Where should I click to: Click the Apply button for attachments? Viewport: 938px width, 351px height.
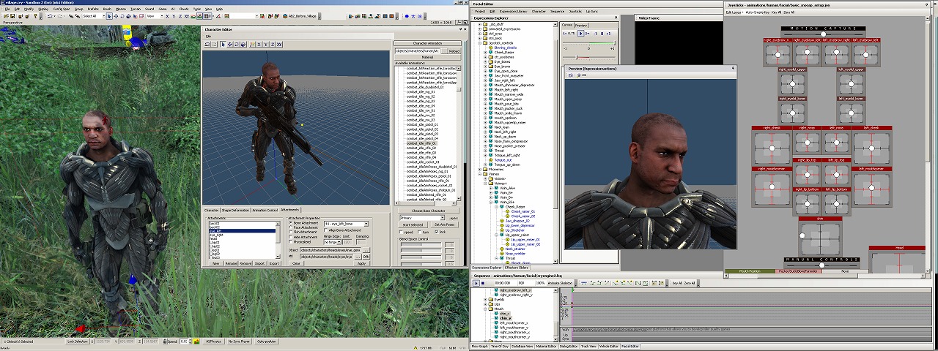click(x=361, y=263)
